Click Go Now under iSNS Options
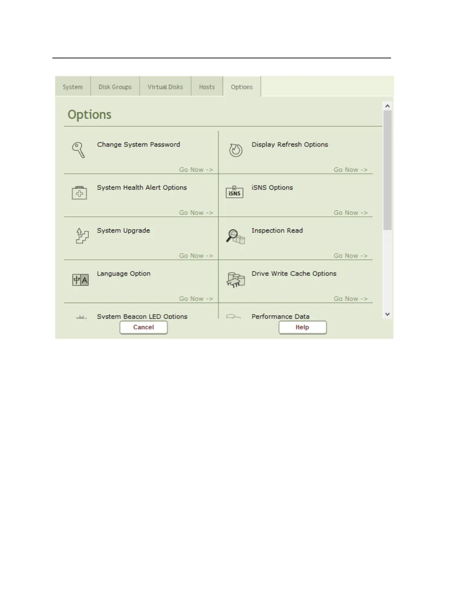This screenshot has width=455, height=589. click(351, 213)
